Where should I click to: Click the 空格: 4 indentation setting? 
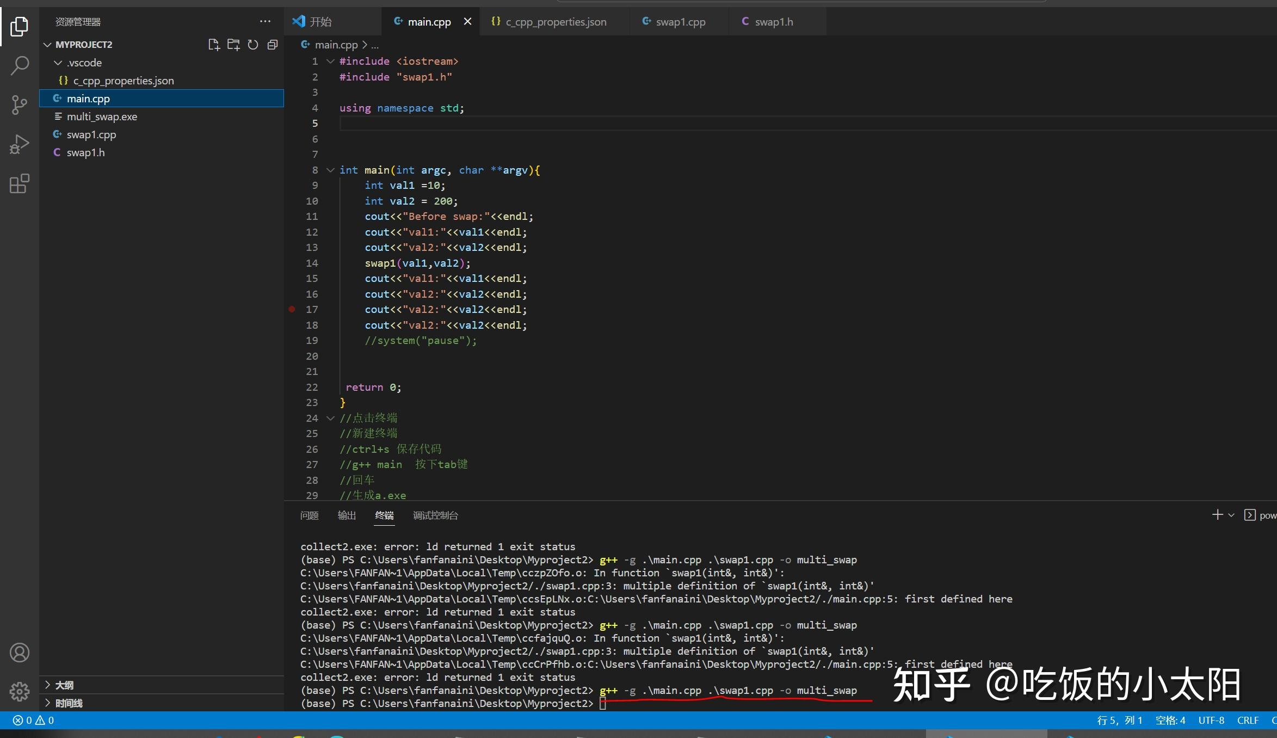(x=1170, y=720)
